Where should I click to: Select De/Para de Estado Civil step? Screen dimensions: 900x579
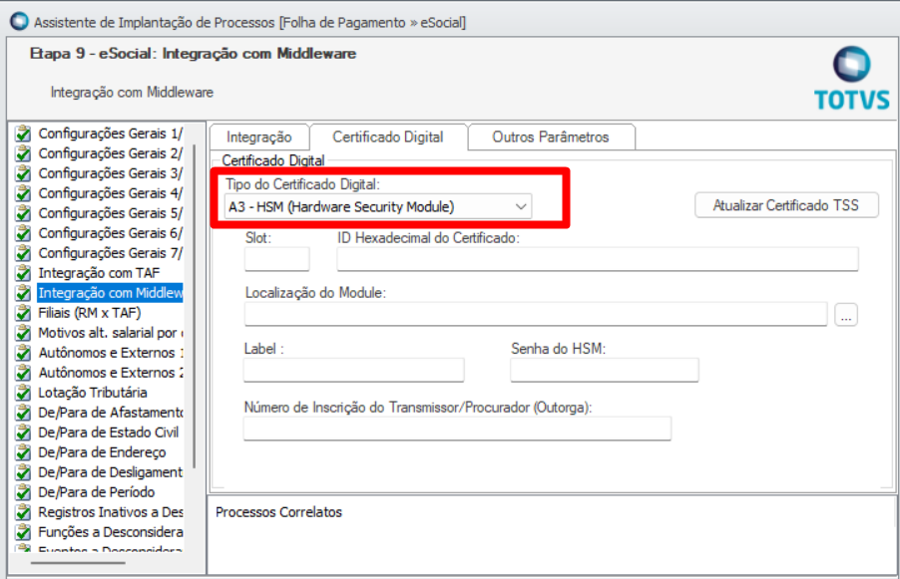click(x=109, y=433)
